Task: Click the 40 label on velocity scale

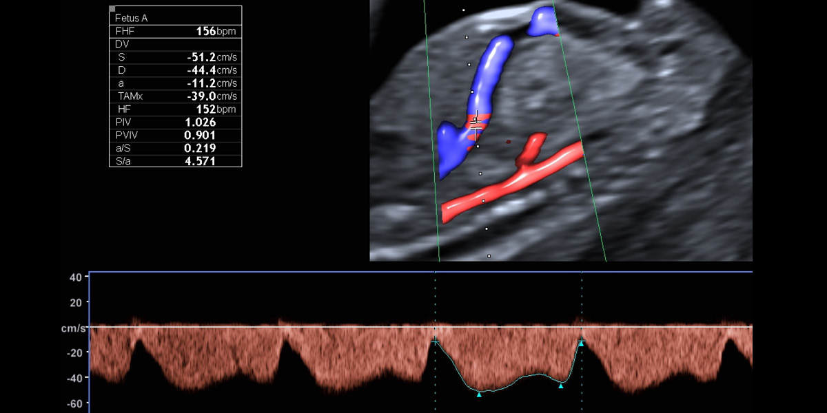Action: click(76, 277)
